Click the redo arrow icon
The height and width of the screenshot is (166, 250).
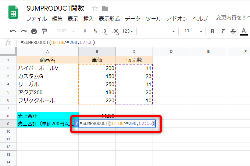(24, 31)
